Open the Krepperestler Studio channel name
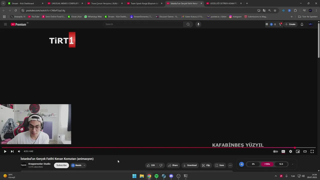The image size is (320, 180). (39, 164)
